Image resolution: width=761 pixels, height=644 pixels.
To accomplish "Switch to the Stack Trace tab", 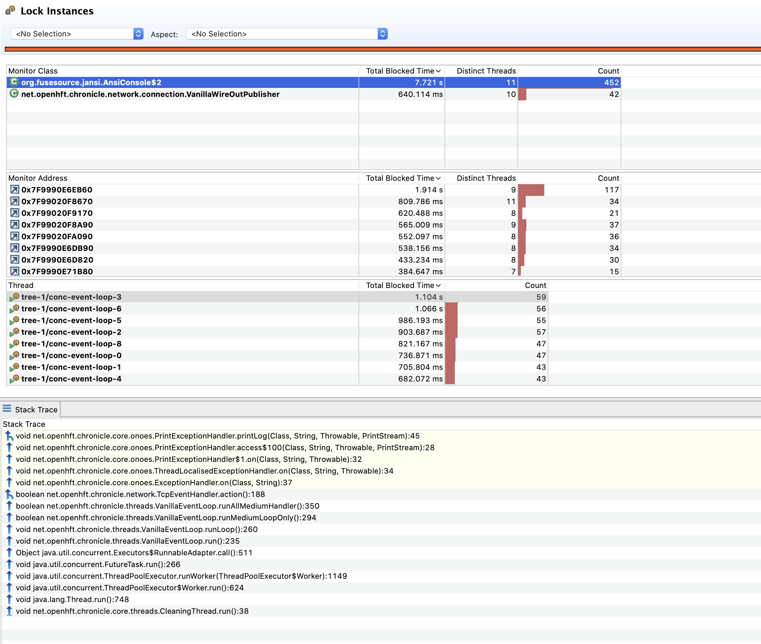I will coord(36,409).
